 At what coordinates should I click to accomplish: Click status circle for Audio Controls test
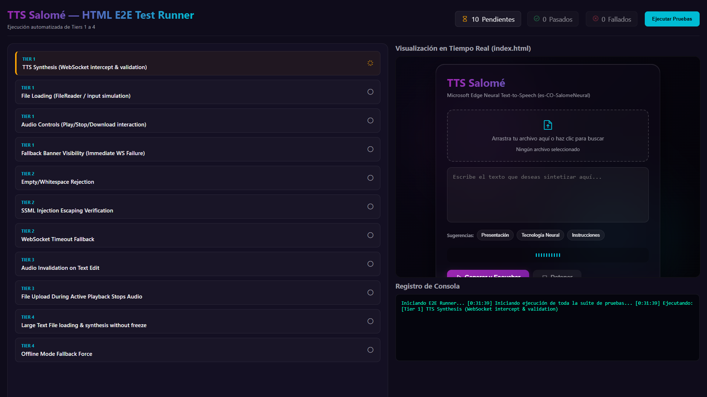click(x=370, y=121)
